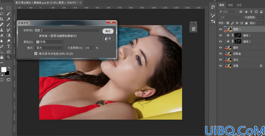Screen dimensions: 265x136
Task: Select the Hand tool
Action: pos(2,57)
